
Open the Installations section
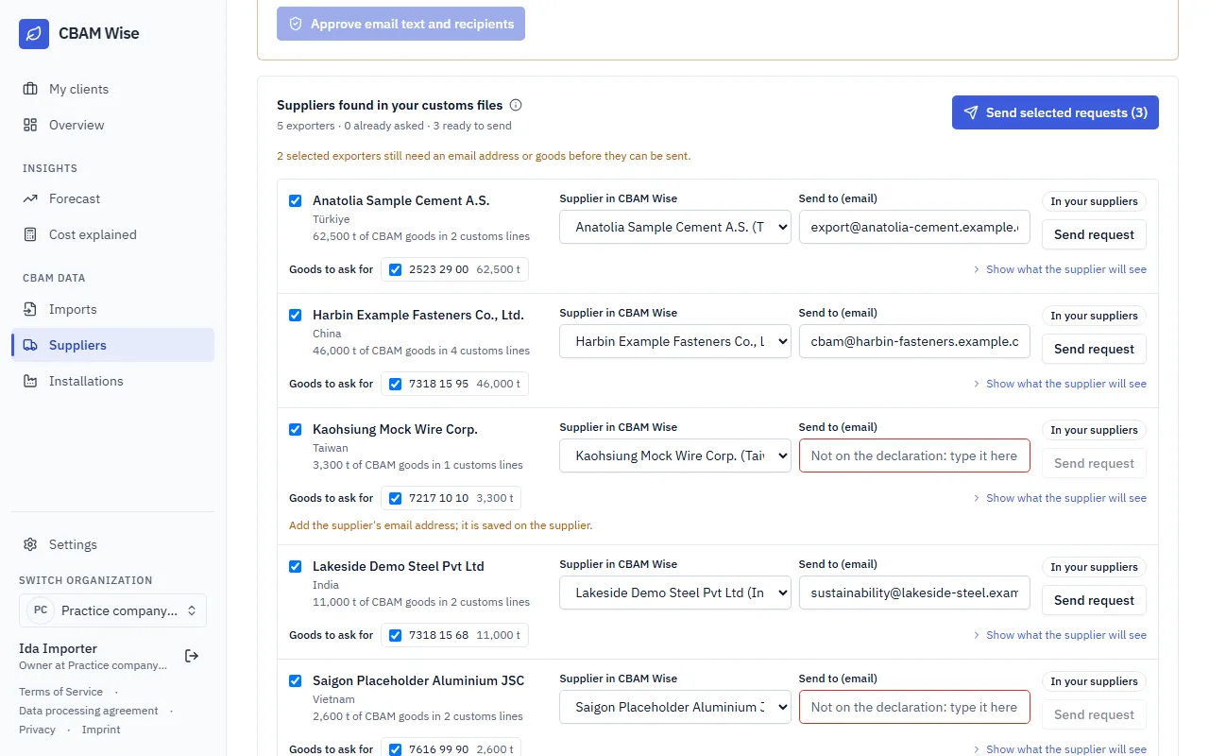pos(112,381)
